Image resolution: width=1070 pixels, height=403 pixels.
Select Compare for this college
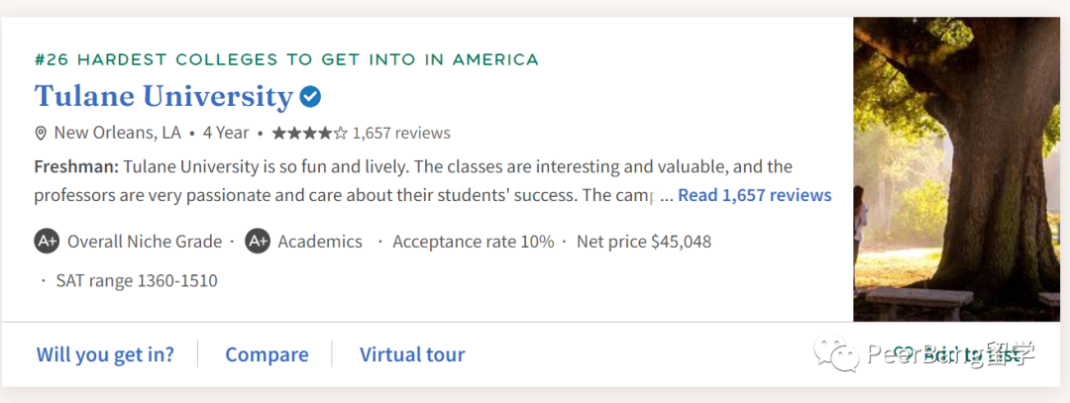267,354
